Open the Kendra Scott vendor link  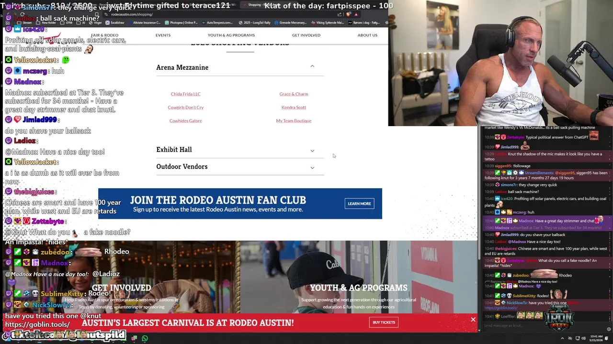tap(294, 107)
